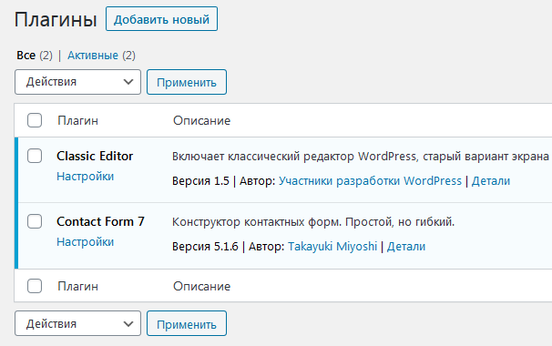Open the bottom Действия dropdown
This screenshot has width=552, height=346.
(77, 323)
